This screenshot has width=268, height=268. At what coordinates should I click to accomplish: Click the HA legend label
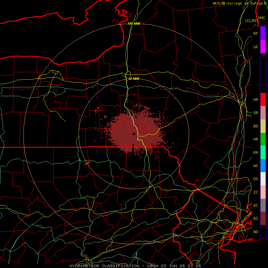(x=255, y=99)
